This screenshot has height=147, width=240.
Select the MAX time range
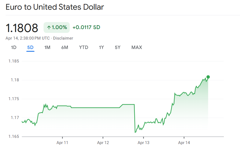click(x=137, y=48)
